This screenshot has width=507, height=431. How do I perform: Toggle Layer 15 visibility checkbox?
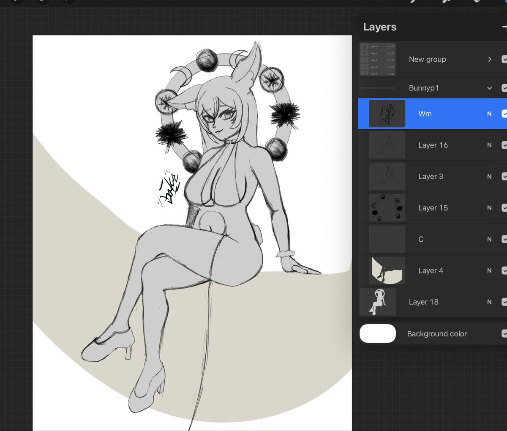click(x=504, y=208)
